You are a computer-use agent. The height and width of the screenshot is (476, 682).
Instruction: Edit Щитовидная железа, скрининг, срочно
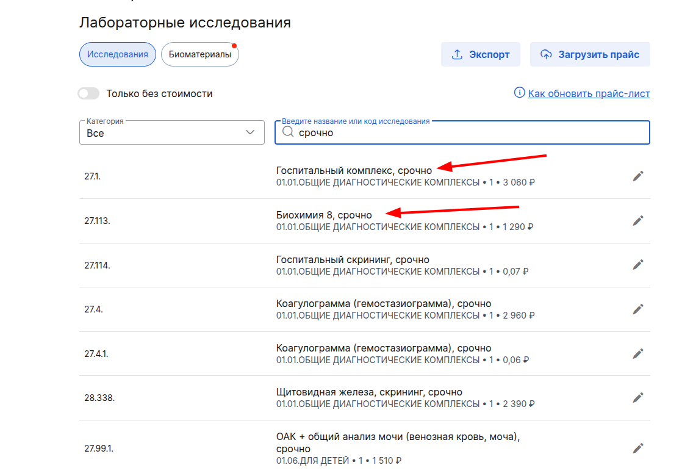click(638, 398)
